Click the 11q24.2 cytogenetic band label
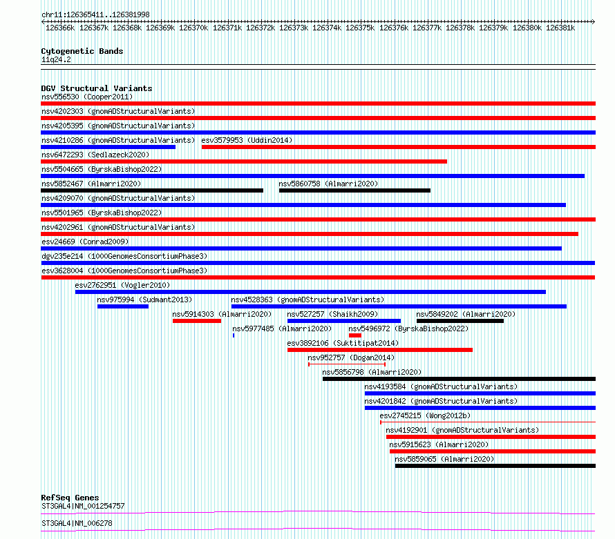The width and height of the screenshot is (615, 539). tap(56, 59)
